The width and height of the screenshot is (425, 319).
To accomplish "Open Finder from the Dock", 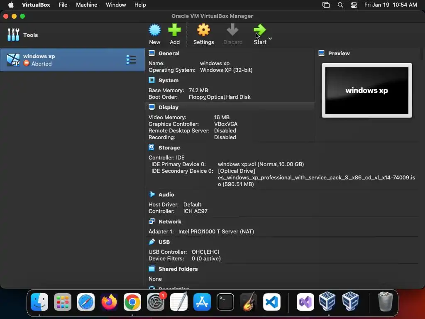I will point(39,302).
